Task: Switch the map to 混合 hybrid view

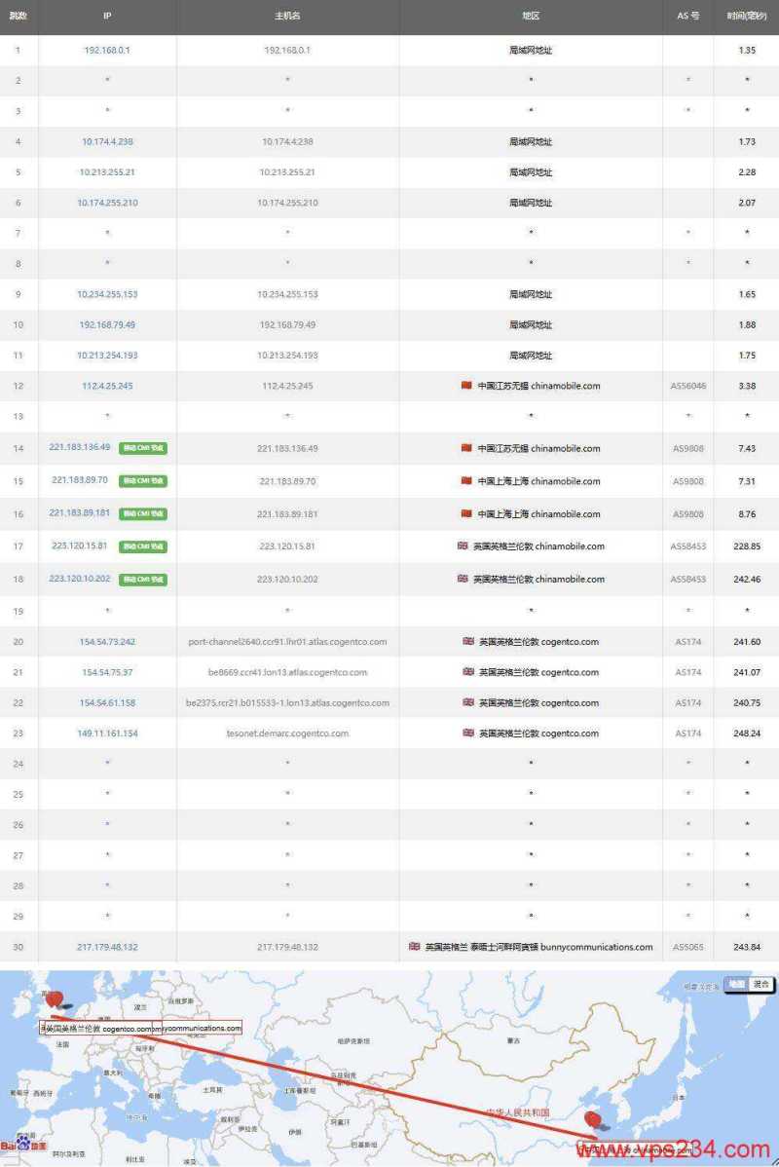Action: click(760, 984)
